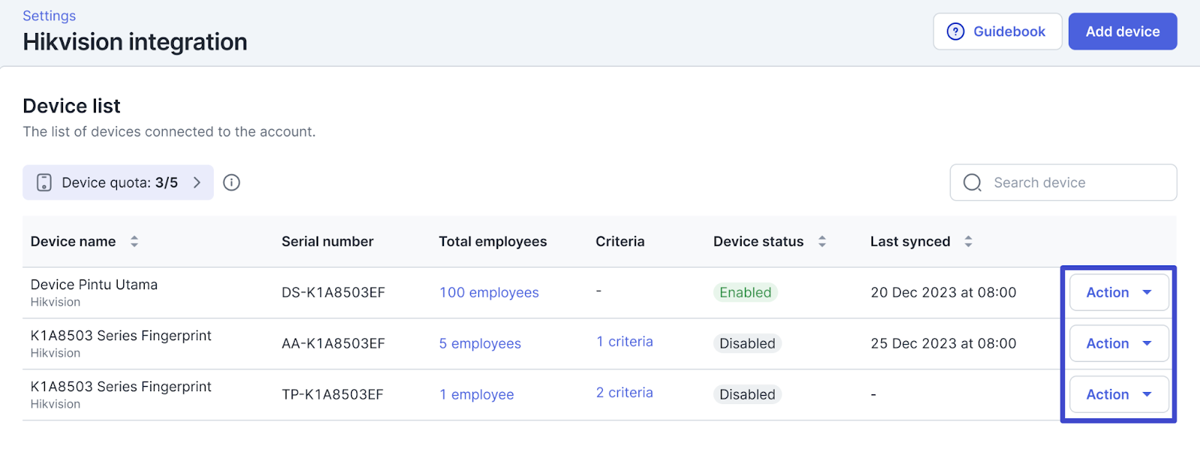Viewport: 1200px width, 461px height.
Task: Click the info icon beside Device quota
Action: (x=232, y=183)
